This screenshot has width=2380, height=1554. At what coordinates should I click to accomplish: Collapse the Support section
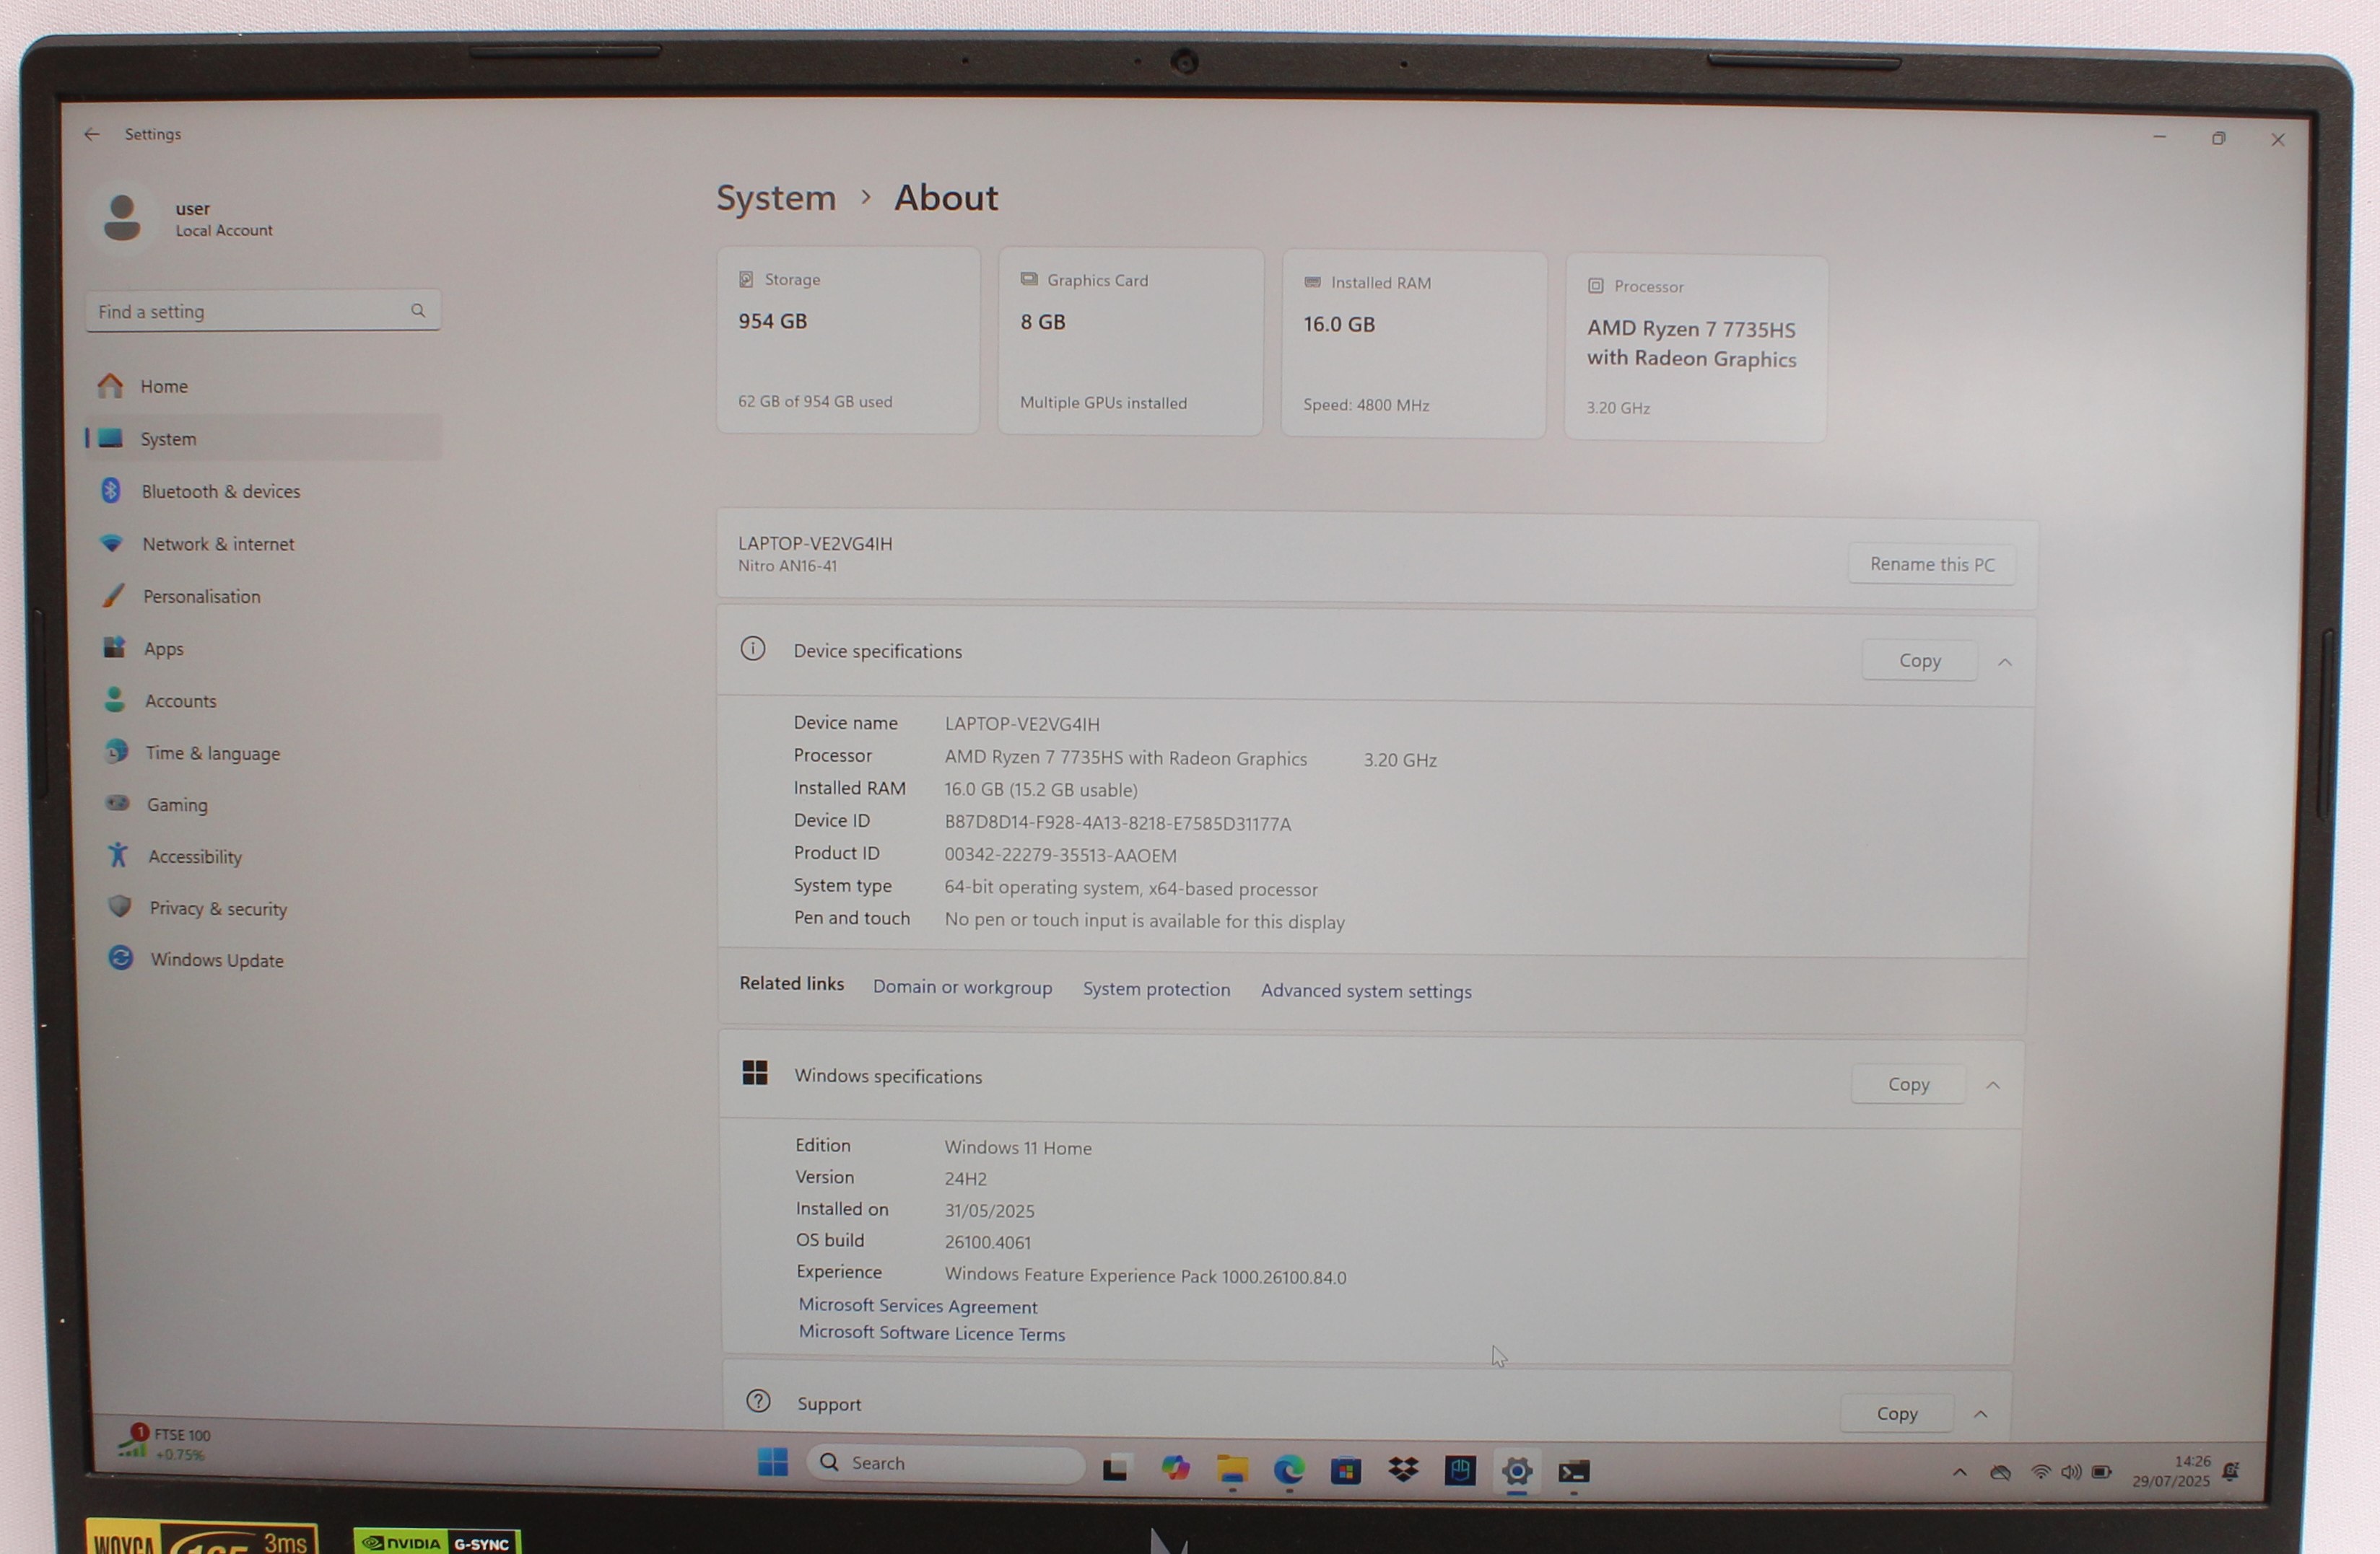point(1981,1414)
